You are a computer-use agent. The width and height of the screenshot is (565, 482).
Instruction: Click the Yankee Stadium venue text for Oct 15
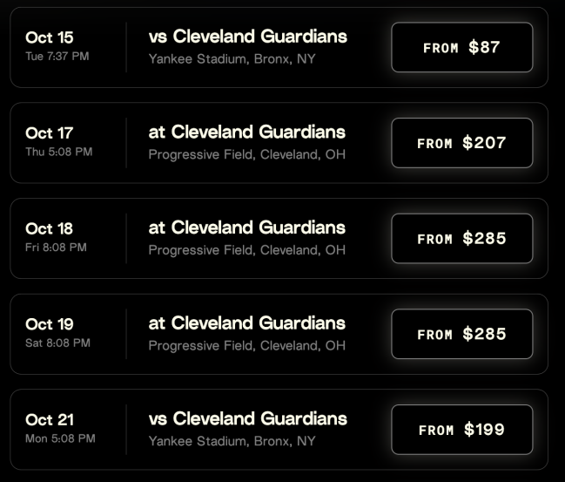coord(232,59)
